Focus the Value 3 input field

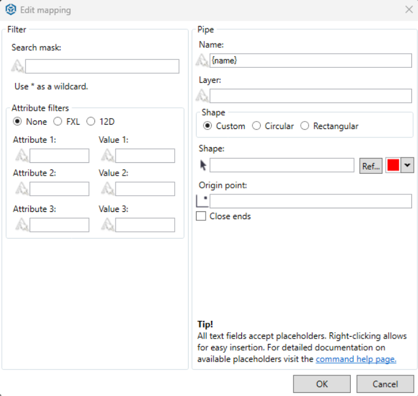pyautogui.click(x=145, y=225)
